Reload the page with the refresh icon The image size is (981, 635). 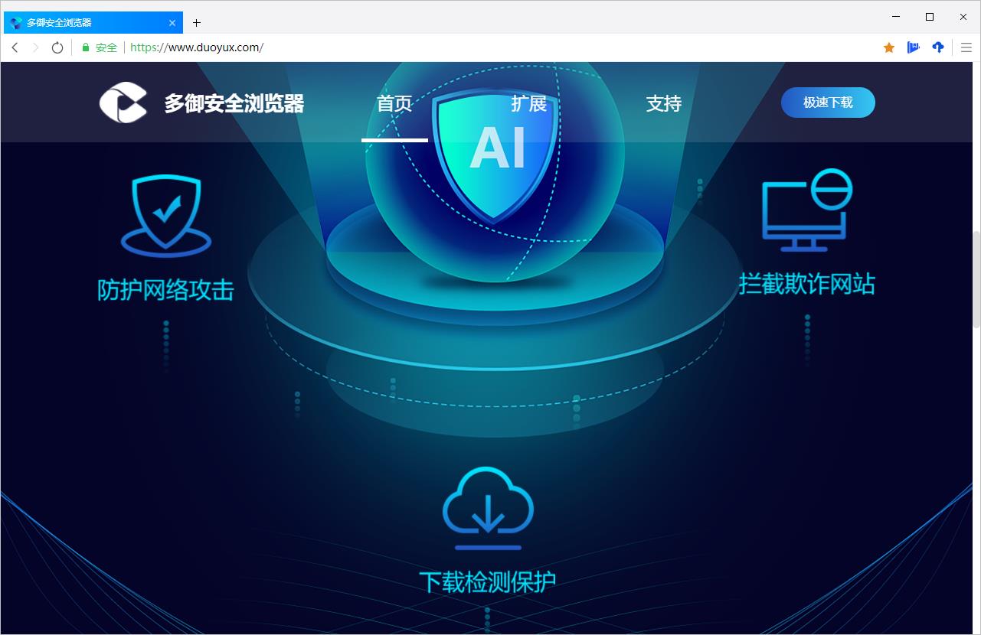57,47
